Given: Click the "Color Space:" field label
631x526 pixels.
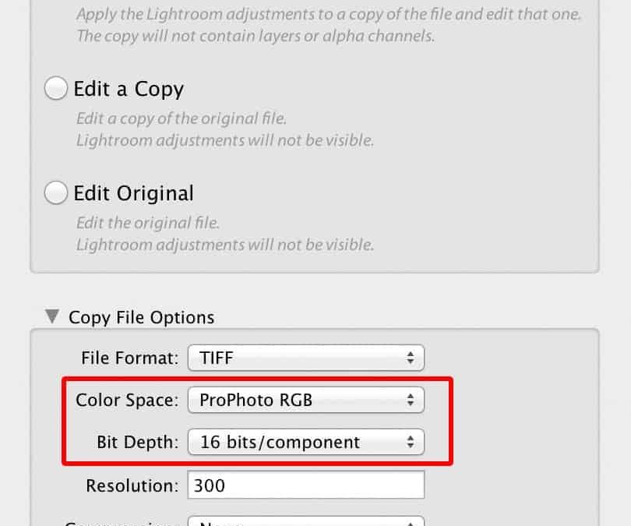Looking at the screenshot, I should (x=127, y=401).
